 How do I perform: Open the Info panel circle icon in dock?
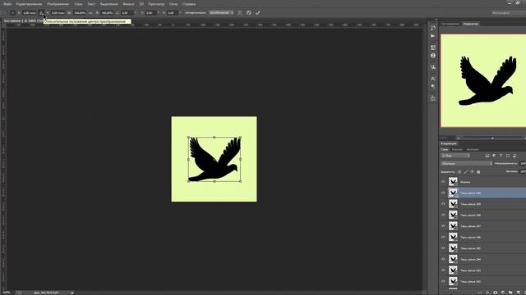[433, 56]
